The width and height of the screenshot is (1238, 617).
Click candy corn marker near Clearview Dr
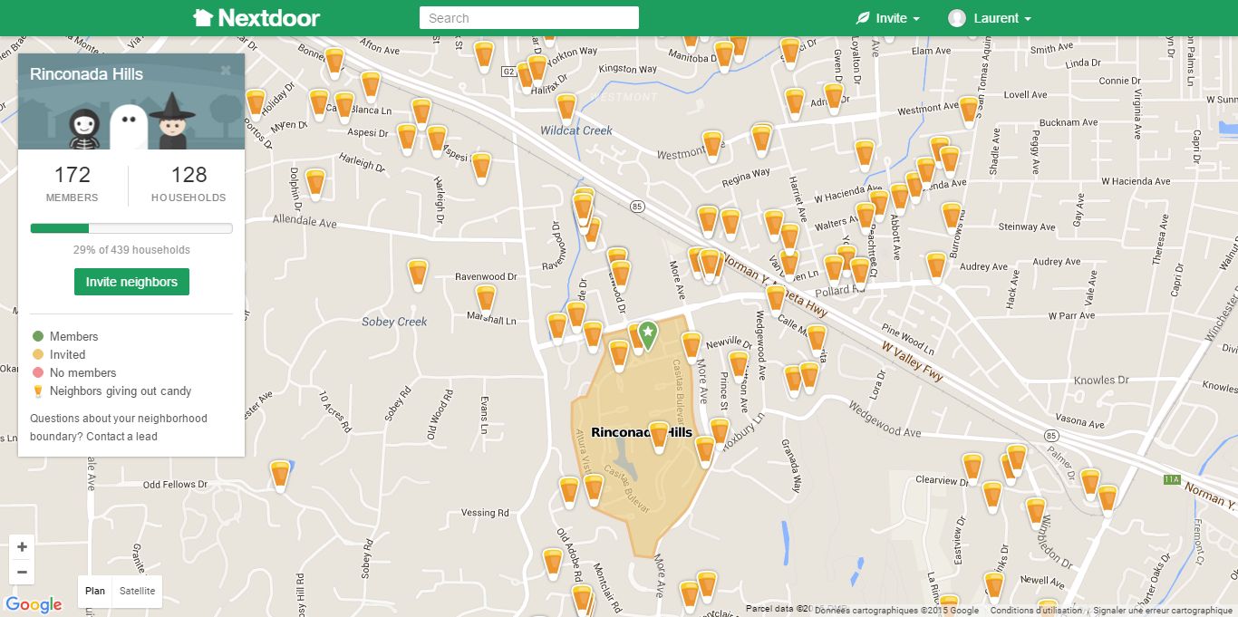click(x=972, y=470)
